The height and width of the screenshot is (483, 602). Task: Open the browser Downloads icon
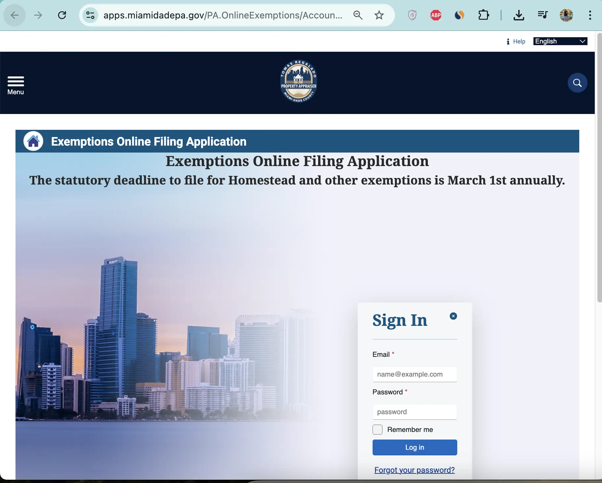[519, 15]
